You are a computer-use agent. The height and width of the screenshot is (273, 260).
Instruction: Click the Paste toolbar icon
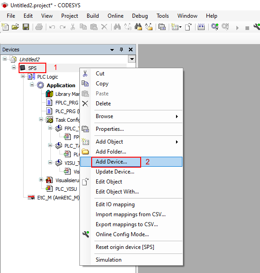click(x=94, y=27)
